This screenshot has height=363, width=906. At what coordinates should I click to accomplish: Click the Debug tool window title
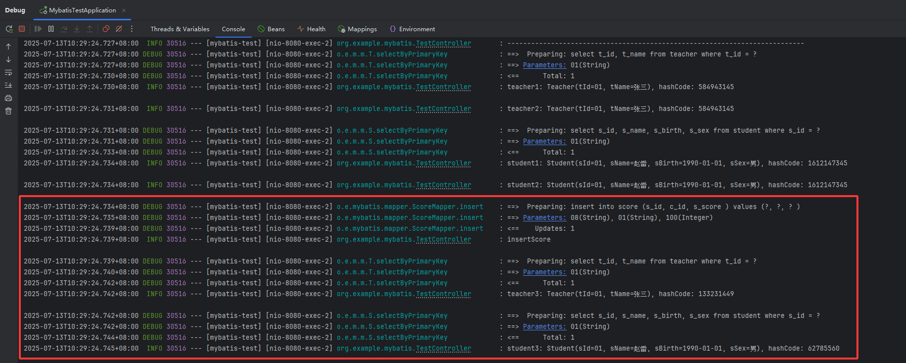click(15, 10)
